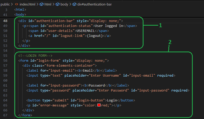Screen dimensions: 204x119
Task: Open the red color swatch on line 65
Action: [99, 105]
